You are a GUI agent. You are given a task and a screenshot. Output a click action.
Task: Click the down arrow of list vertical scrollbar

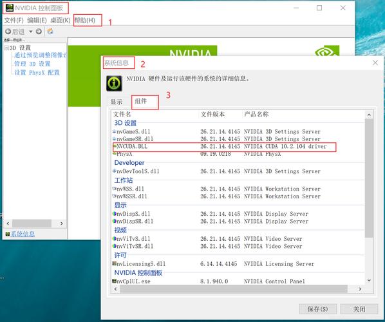tap(369, 280)
